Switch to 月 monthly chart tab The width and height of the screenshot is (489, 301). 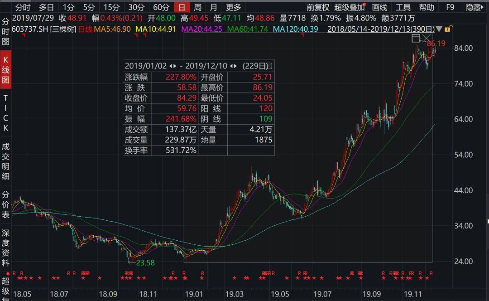click(213, 7)
